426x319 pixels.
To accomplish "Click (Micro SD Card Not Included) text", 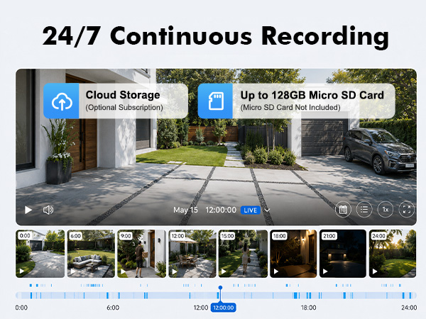I will 290,108.
